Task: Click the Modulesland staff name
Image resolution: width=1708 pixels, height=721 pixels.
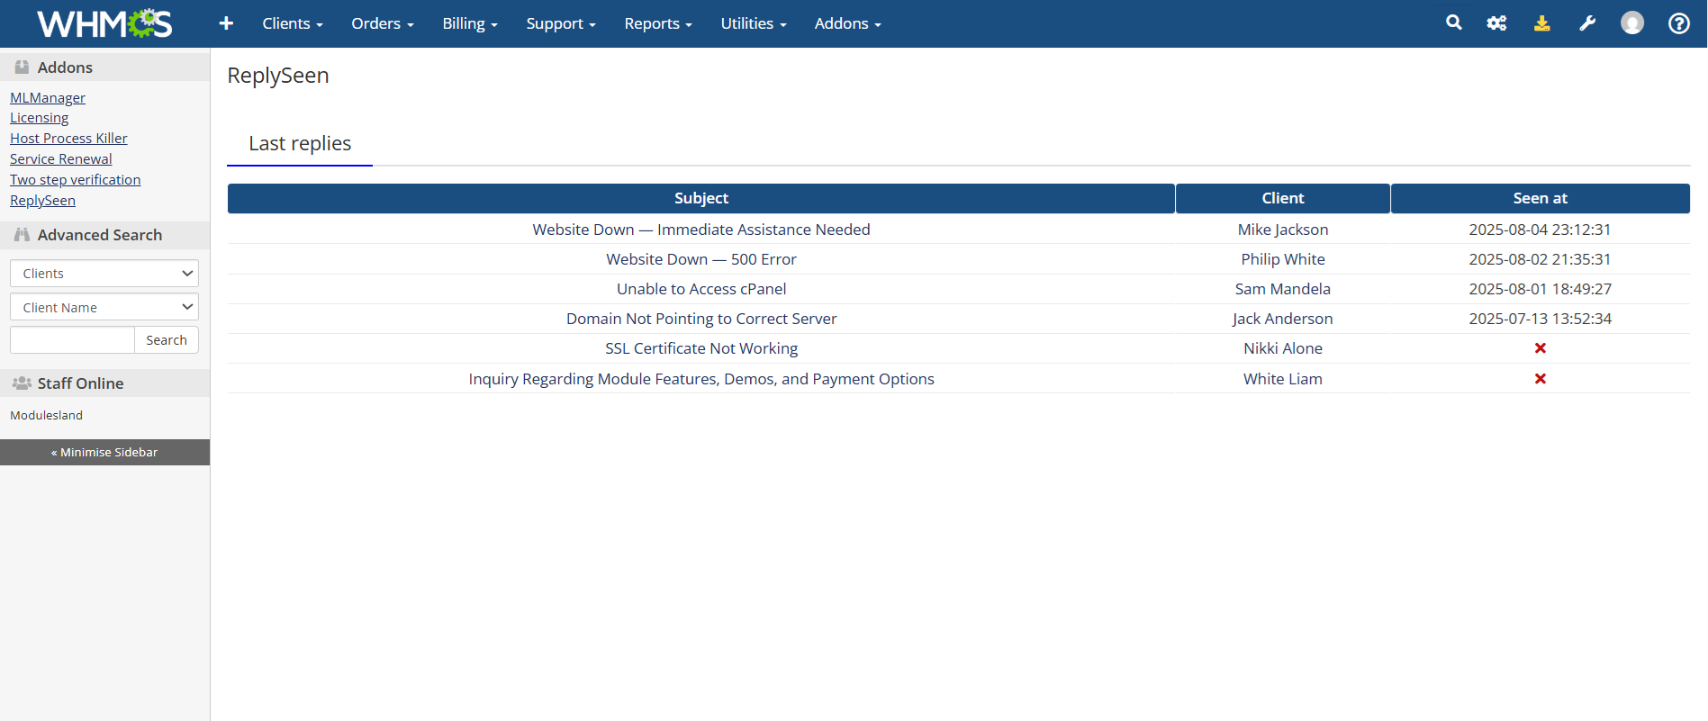Action: pyautogui.click(x=46, y=415)
